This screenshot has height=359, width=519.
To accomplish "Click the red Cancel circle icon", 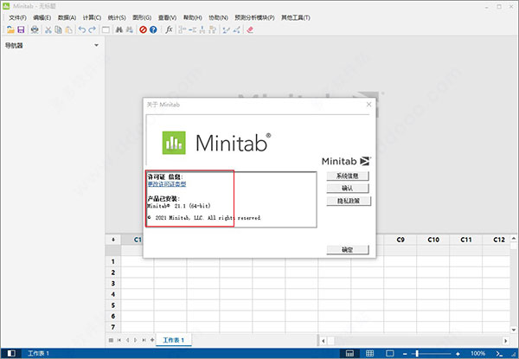I will coord(142,29).
